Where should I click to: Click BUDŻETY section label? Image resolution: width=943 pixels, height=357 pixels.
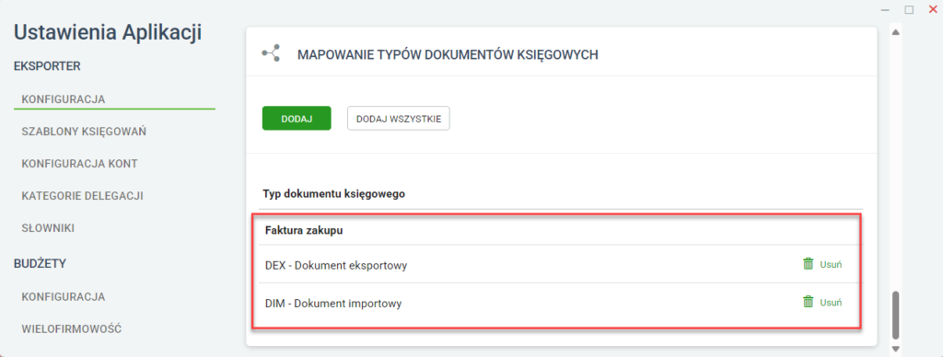click(x=40, y=263)
